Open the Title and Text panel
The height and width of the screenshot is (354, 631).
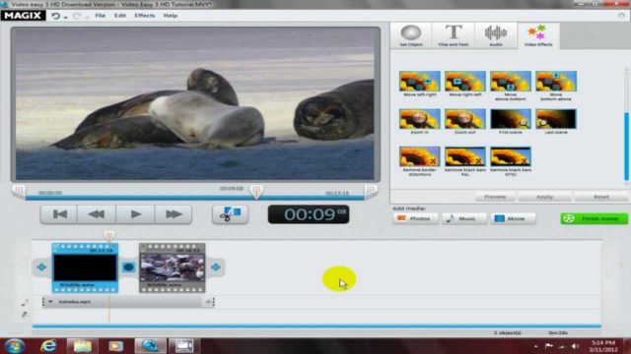pos(454,35)
